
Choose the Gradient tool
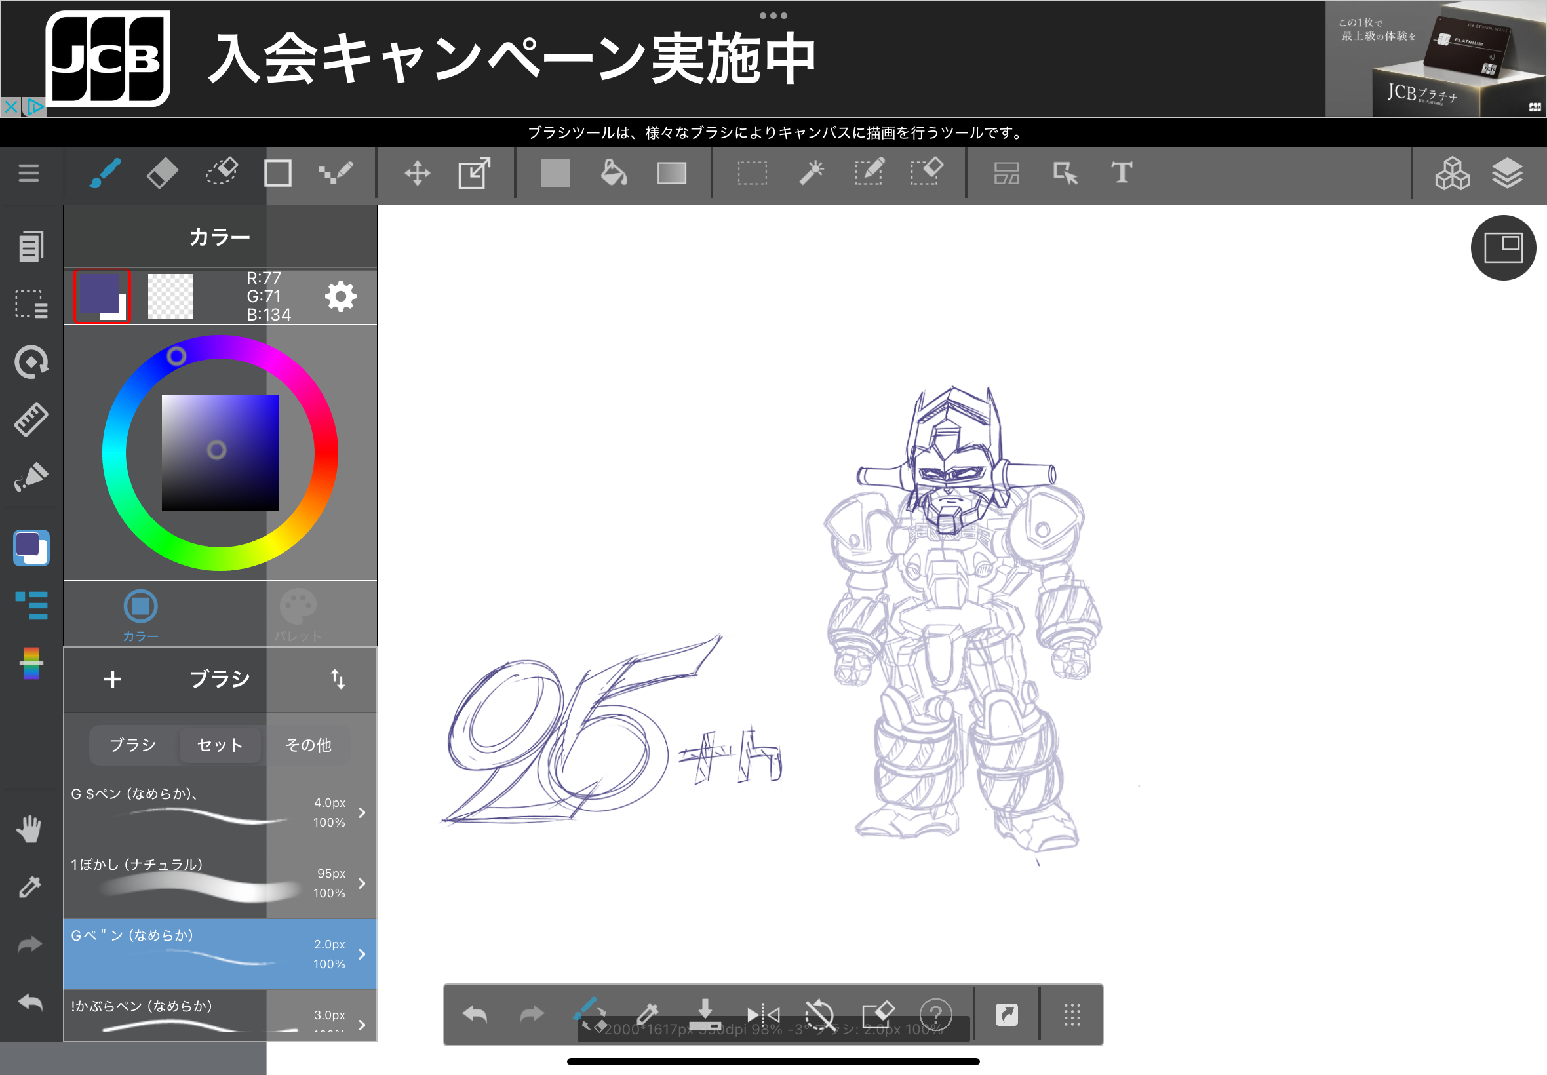671,173
